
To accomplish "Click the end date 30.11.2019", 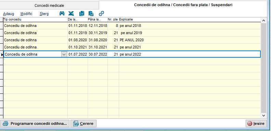I will [x=98, y=33].
